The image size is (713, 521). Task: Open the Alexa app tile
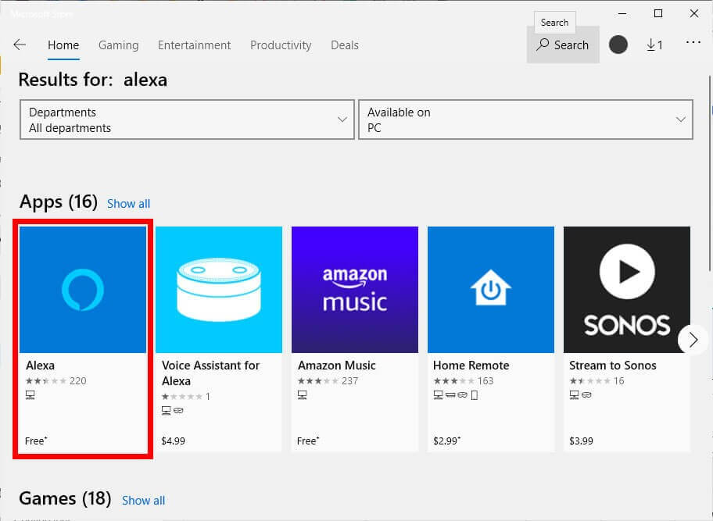[82, 289]
